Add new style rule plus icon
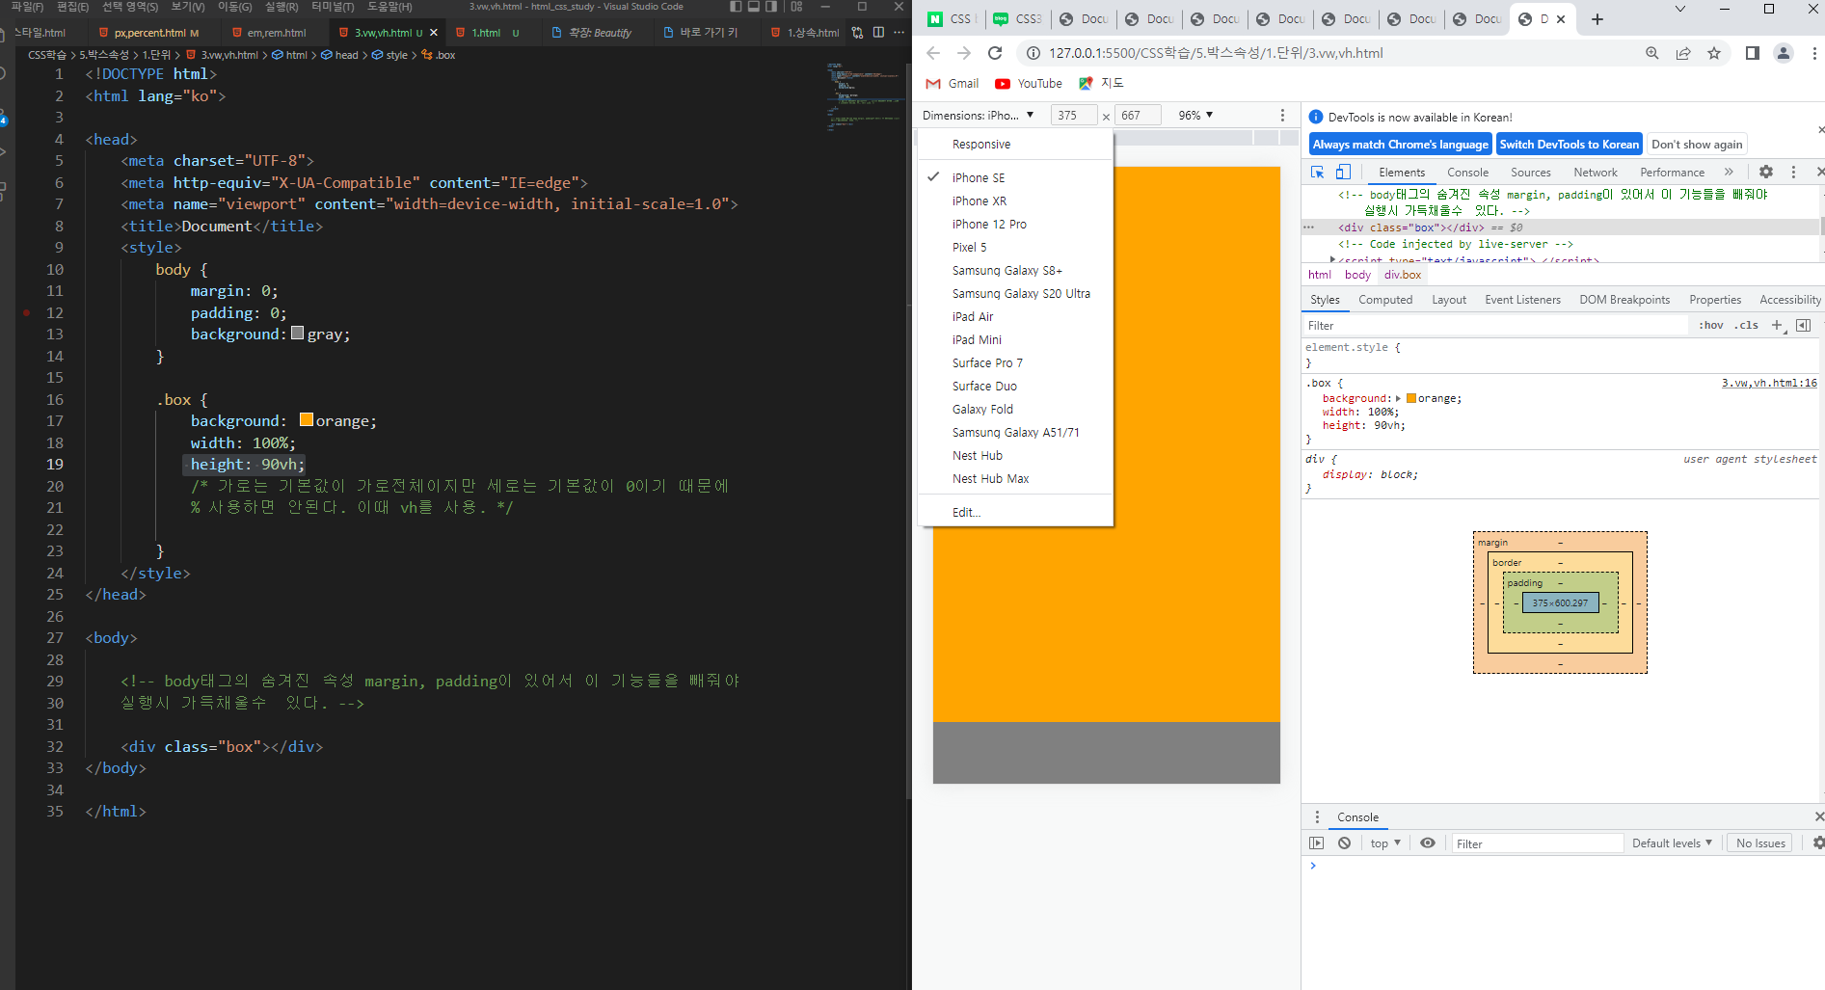This screenshot has height=990, width=1825. click(1778, 325)
